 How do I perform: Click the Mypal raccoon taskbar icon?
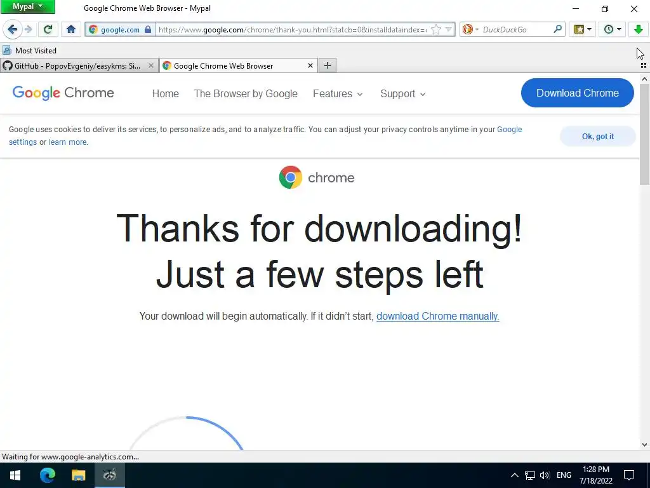click(109, 475)
